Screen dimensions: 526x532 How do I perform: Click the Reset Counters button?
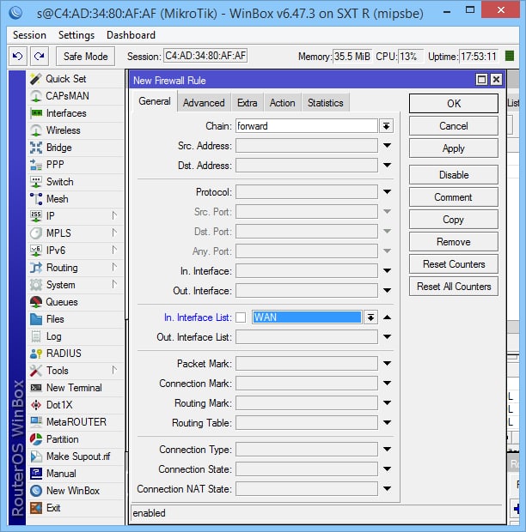click(454, 264)
